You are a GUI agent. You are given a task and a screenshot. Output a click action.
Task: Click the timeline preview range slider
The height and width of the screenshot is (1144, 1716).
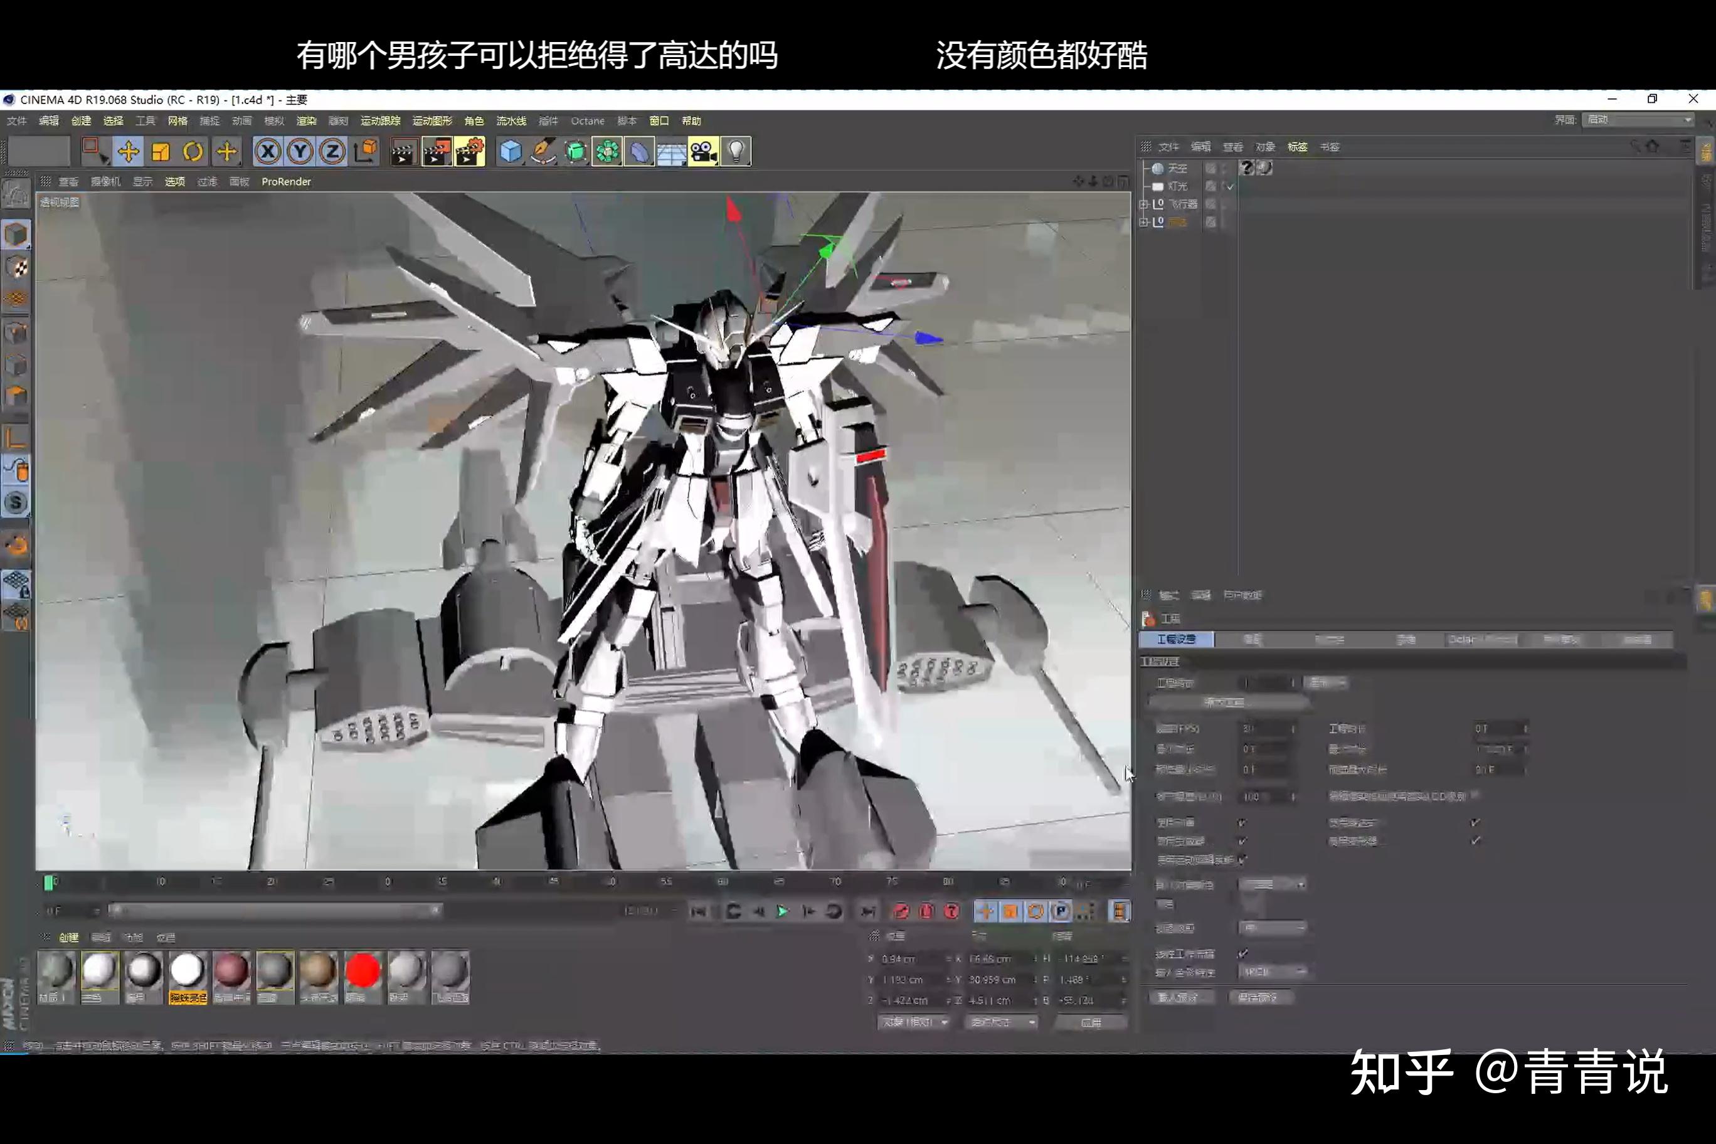pyautogui.click(x=275, y=911)
